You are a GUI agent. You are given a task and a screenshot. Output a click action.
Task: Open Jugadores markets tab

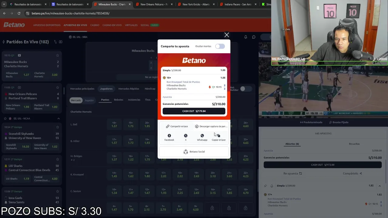pos(106,89)
